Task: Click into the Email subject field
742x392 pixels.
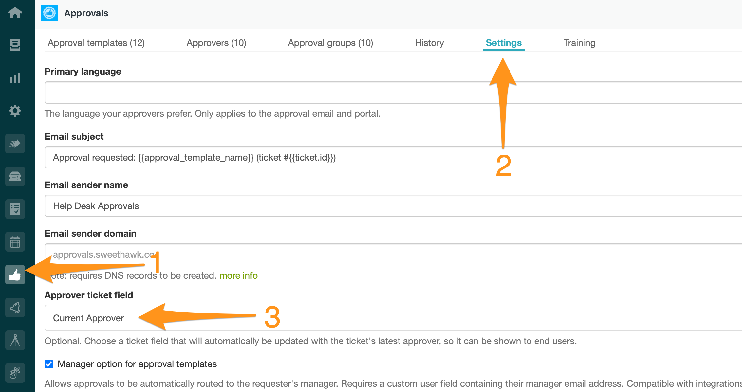Action: click(393, 157)
